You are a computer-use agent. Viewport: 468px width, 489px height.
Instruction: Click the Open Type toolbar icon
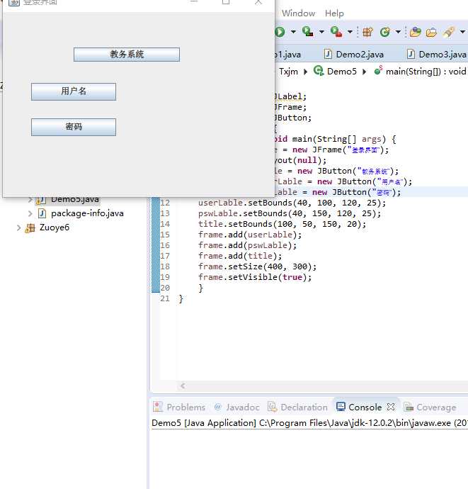pos(416,32)
